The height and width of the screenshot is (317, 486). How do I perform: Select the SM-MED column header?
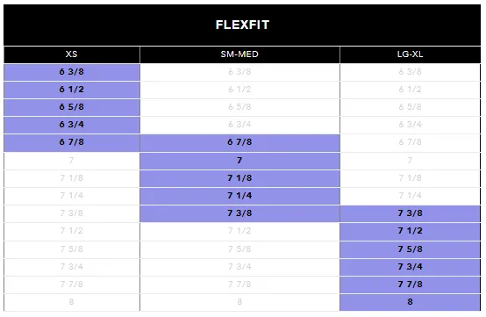pyautogui.click(x=239, y=54)
